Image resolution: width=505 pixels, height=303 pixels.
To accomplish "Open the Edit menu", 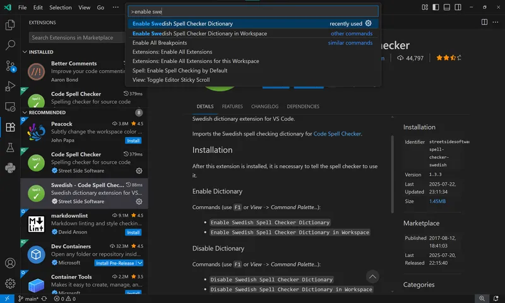I will click(x=38, y=7).
